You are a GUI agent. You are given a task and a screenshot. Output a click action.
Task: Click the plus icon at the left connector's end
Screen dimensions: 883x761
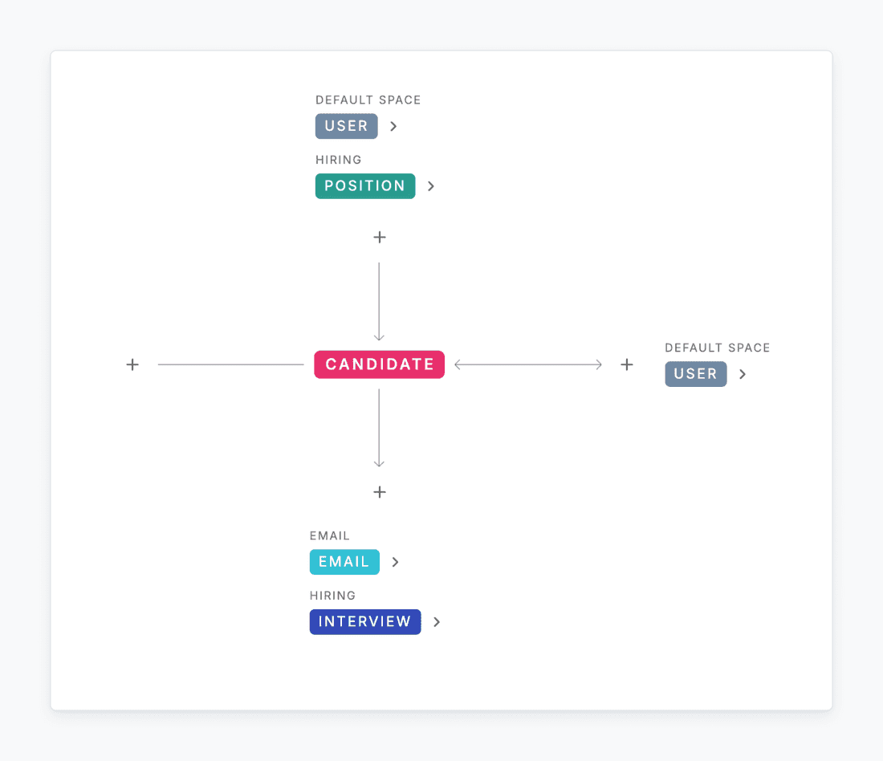point(132,364)
